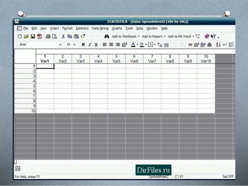248x186 pixels.
Task: Open the Data Mining menu
Action: pyautogui.click(x=100, y=28)
